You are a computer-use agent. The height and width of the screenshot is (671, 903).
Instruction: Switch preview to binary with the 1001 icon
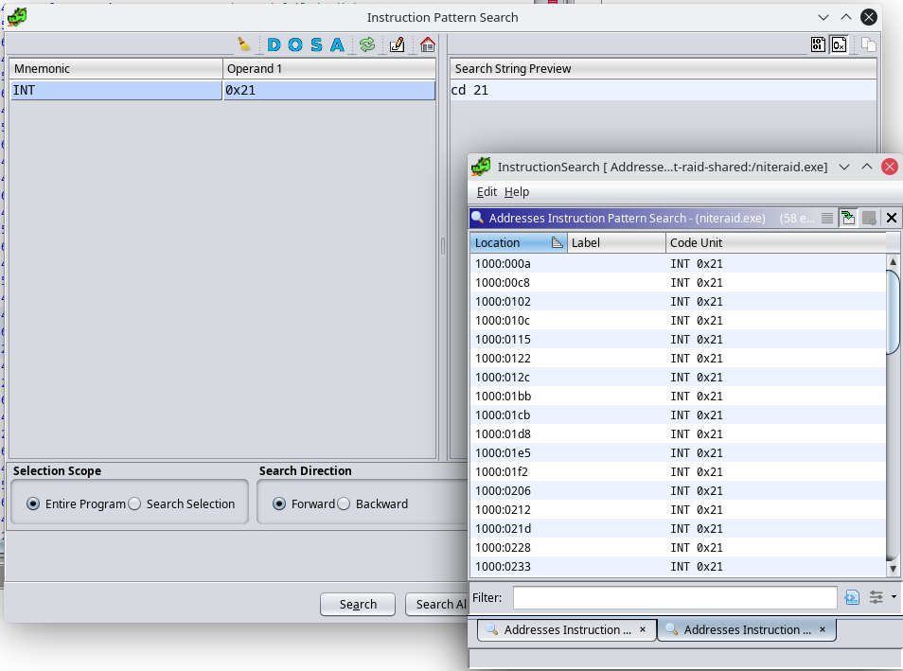coord(817,44)
